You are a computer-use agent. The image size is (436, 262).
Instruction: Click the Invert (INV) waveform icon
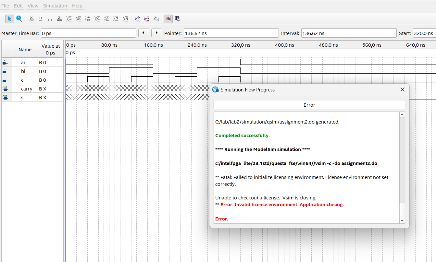(x=88, y=19)
